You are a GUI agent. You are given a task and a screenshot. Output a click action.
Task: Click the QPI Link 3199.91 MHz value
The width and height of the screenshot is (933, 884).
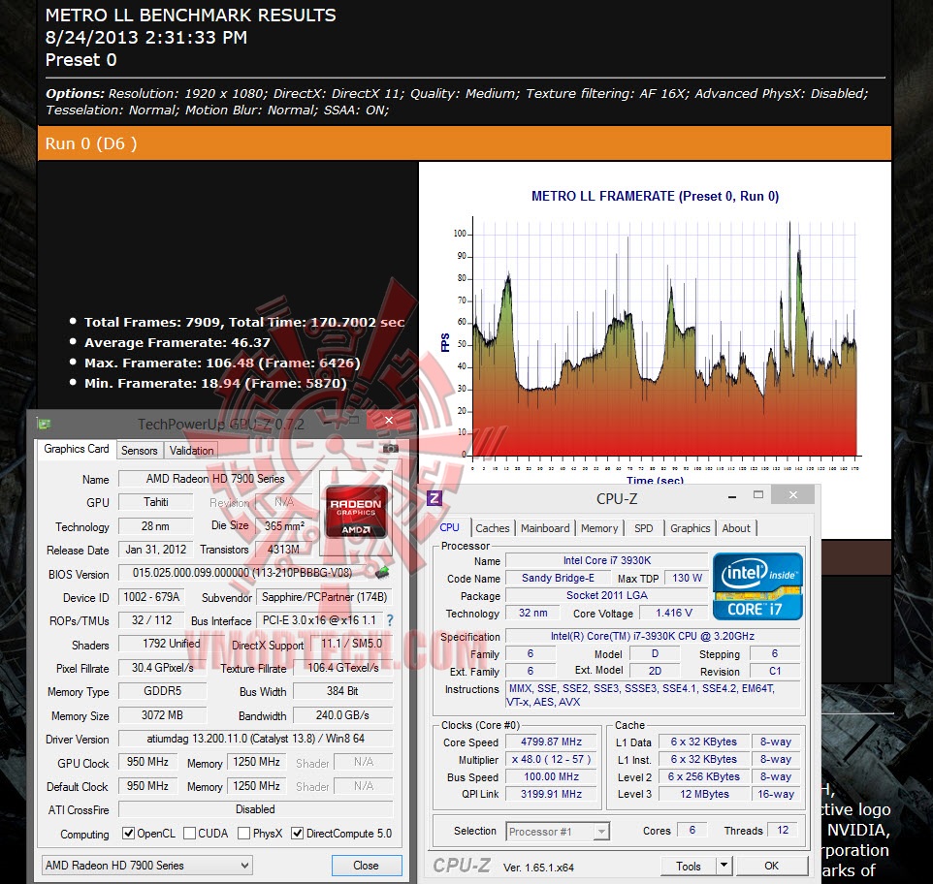pyautogui.click(x=551, y=794)
